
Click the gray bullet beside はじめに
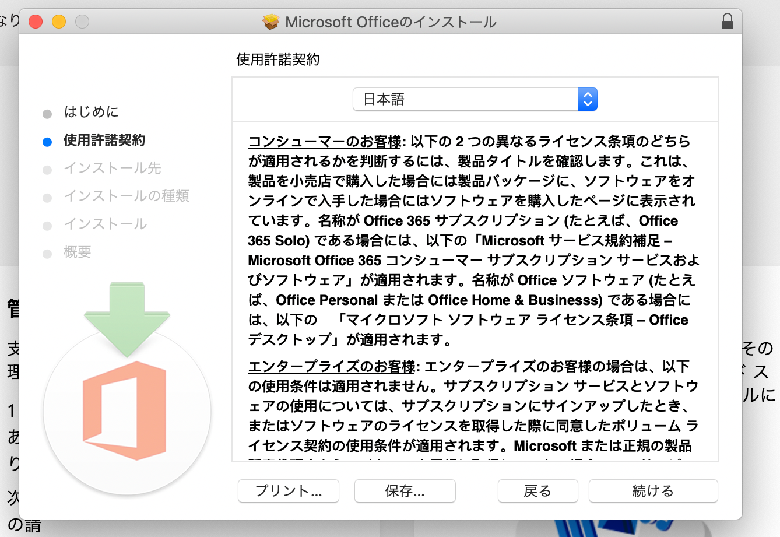pyautogui.click(x=47, y=114)
